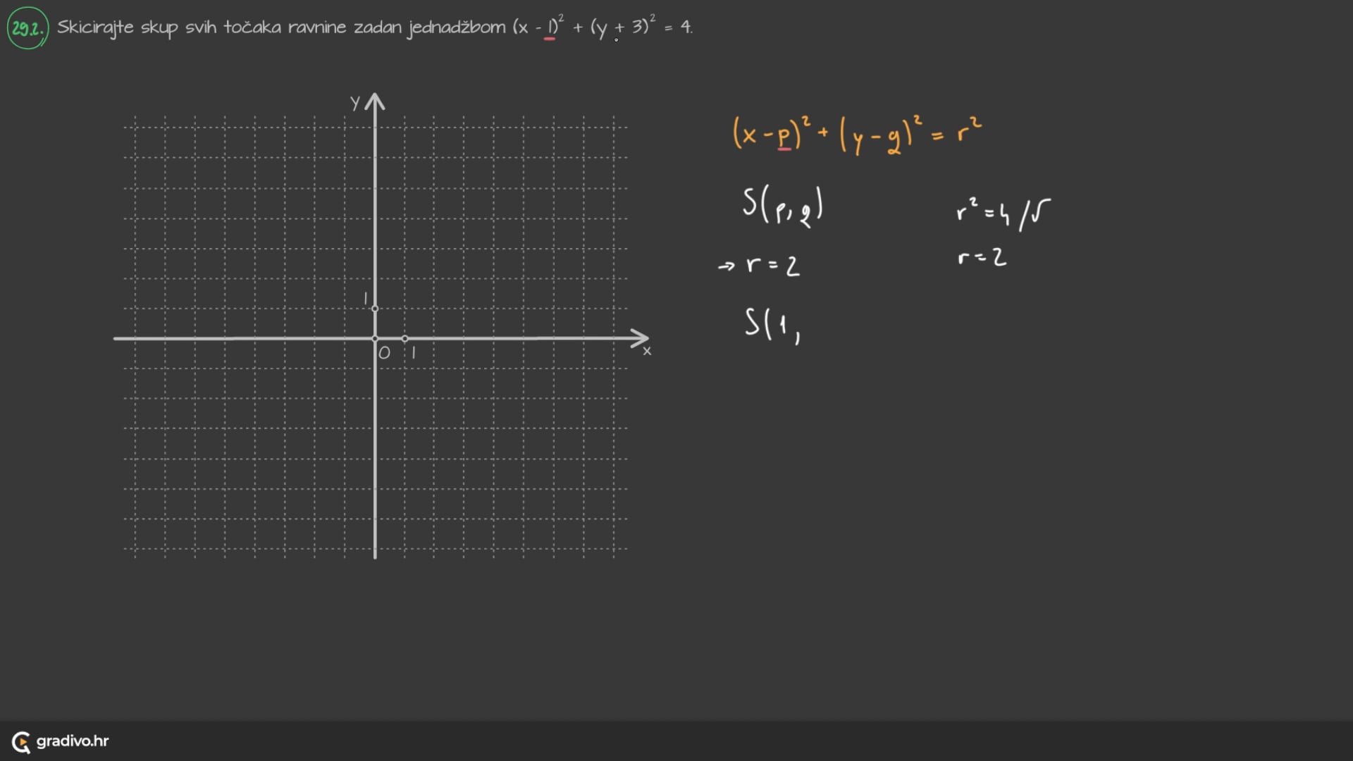Click the arrow before r = 2
Viewport: 1353px width, 761px height.
[725, 266]
